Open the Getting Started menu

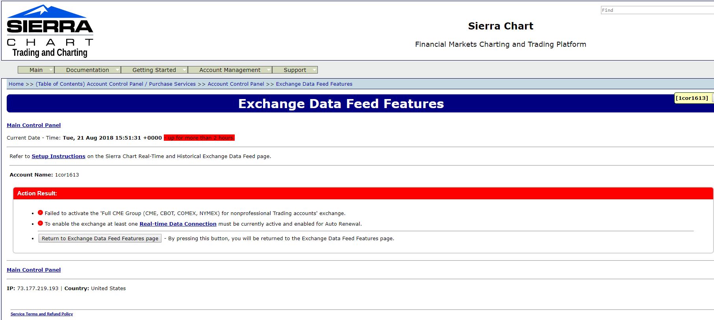click(x=154, y=70)
